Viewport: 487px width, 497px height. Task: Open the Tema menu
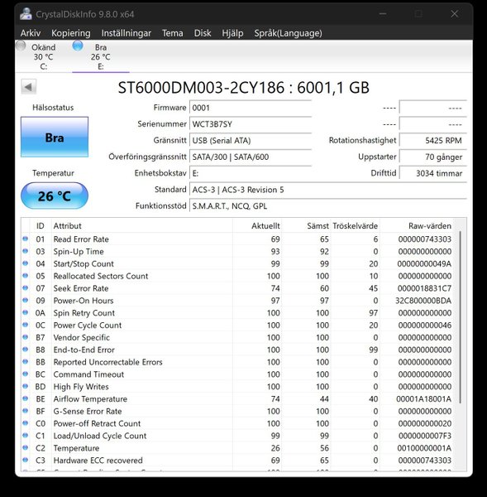(x=173, y=33)
